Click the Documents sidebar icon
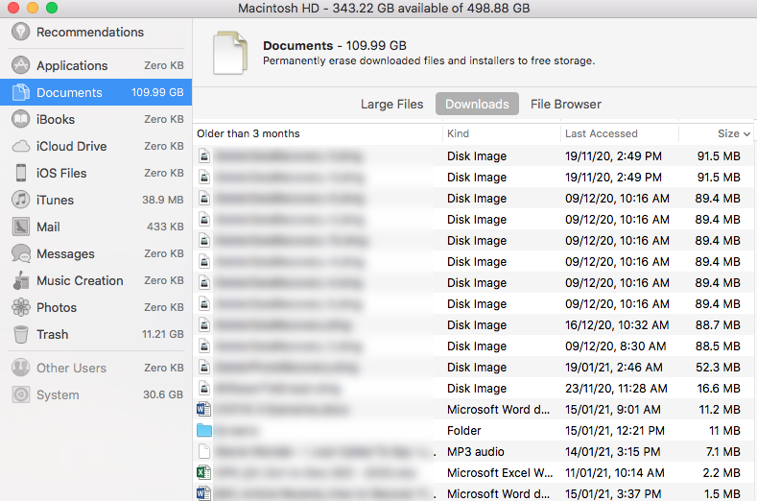The width and height of the screenshot is (757, 501). click(20, 92)
